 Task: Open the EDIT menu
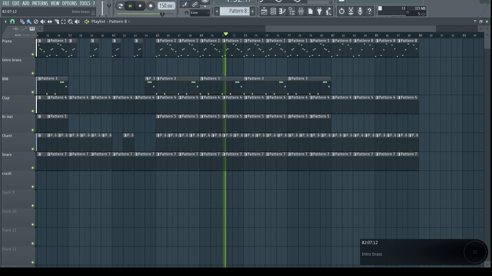coord(16,3)
